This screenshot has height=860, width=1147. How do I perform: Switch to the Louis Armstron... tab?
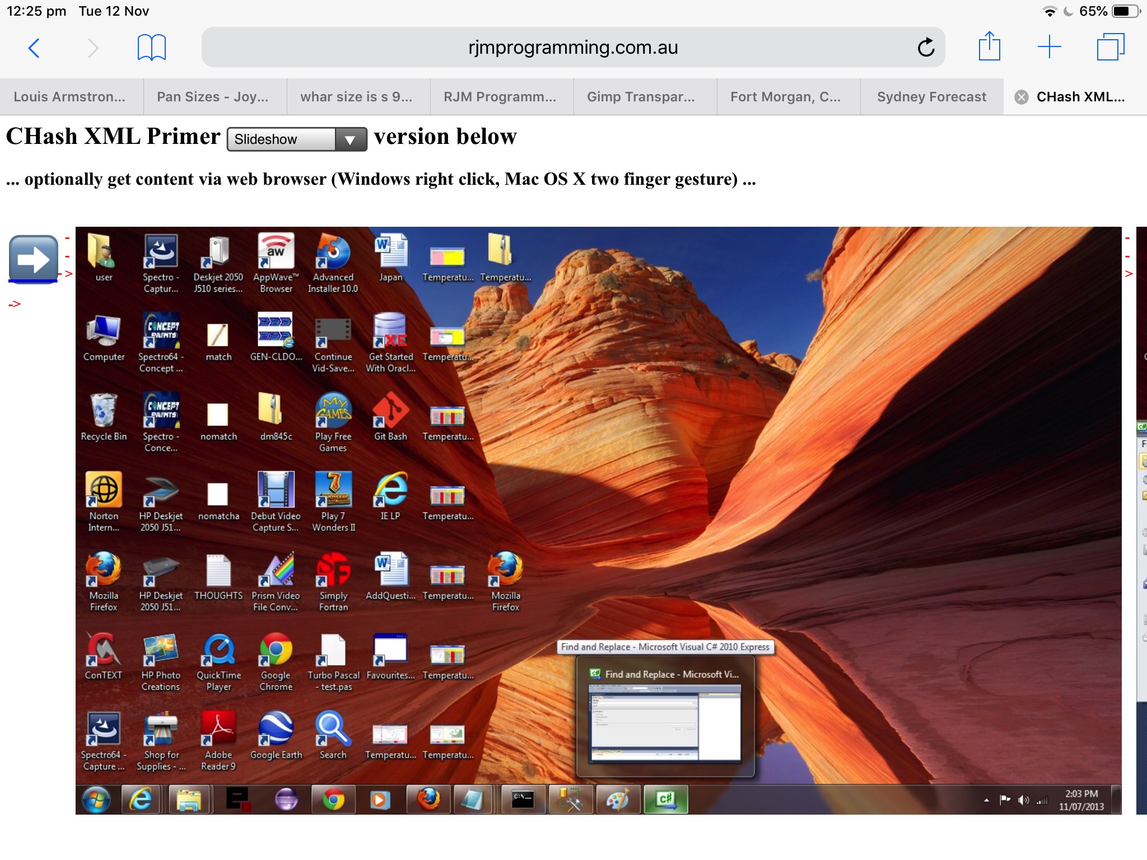click(x=71, y=97)
